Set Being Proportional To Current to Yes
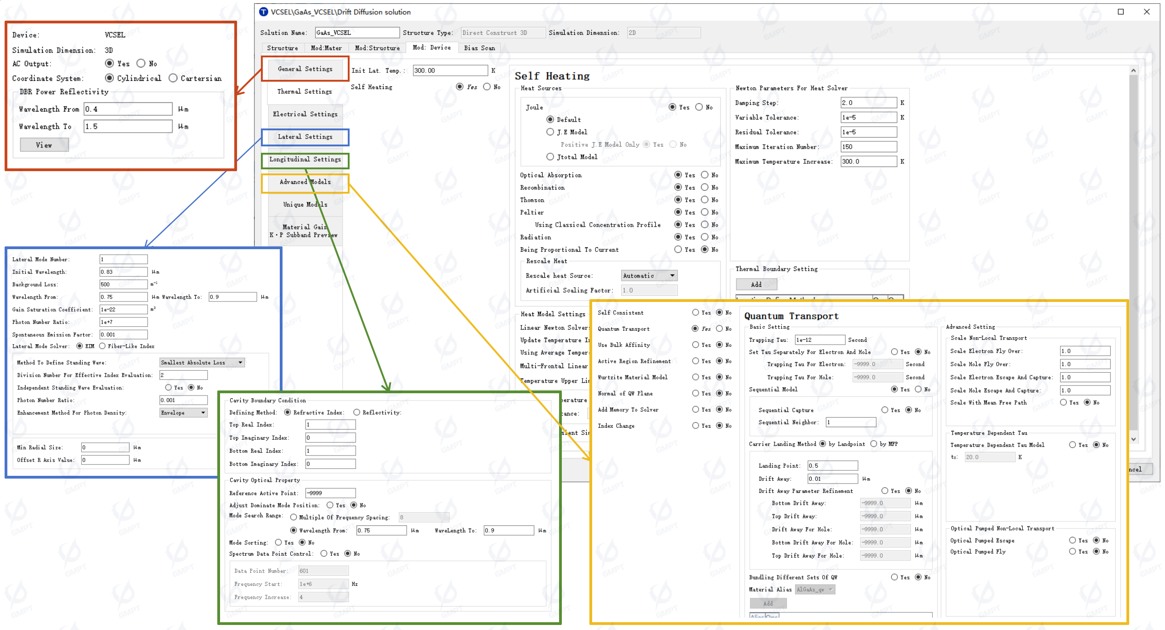Screen dimensions: 1165x630 pyautogui.click(x=678, y=249)
